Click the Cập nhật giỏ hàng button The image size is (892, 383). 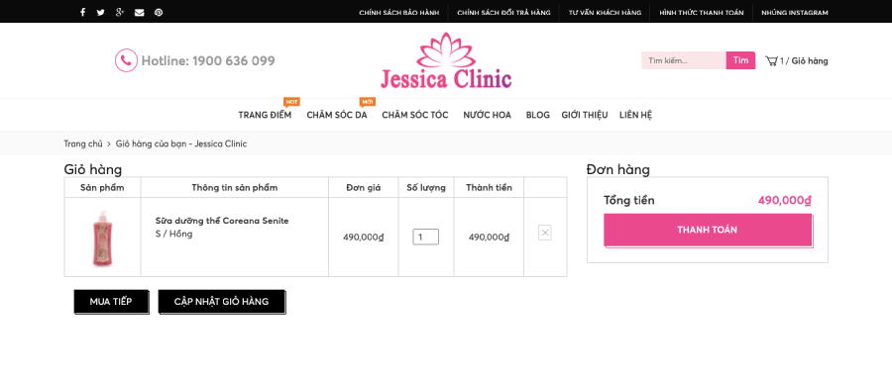click(x=221, y=301)
